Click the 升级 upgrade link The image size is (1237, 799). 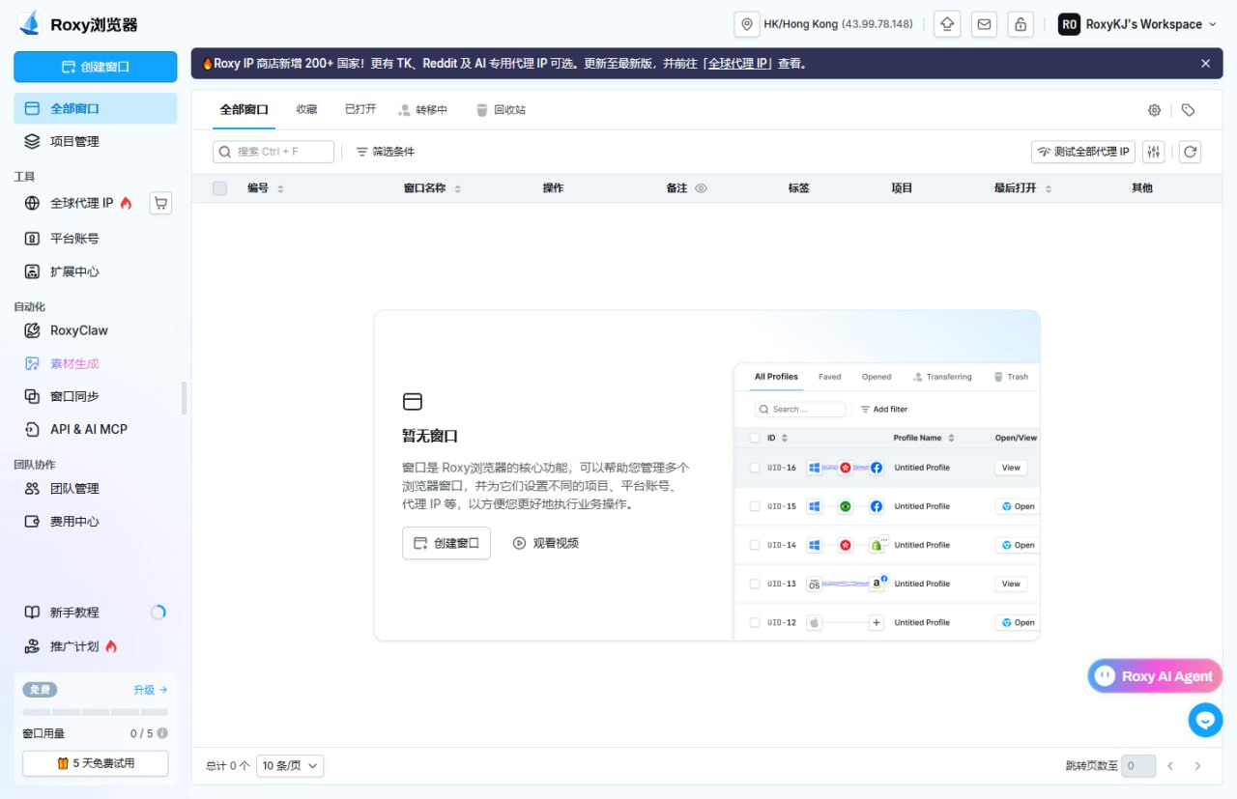(x=150, y=690)
